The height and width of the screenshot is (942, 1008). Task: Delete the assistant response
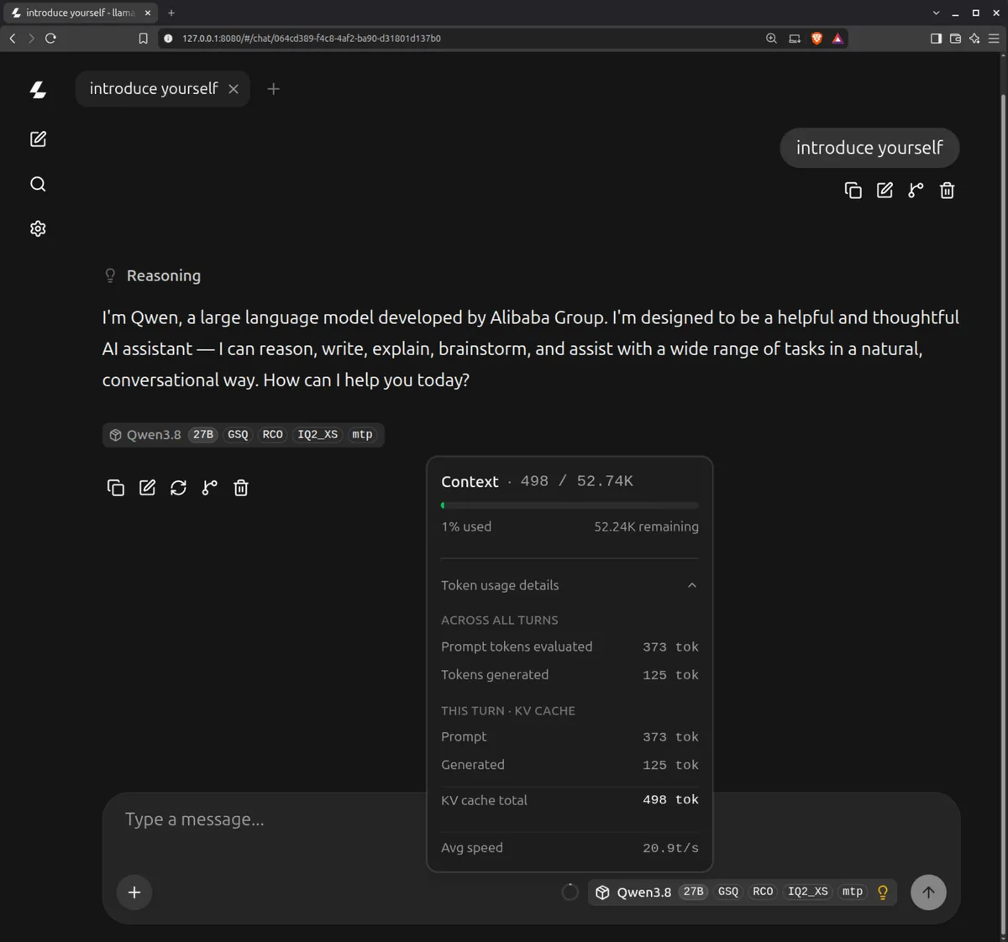241,488
